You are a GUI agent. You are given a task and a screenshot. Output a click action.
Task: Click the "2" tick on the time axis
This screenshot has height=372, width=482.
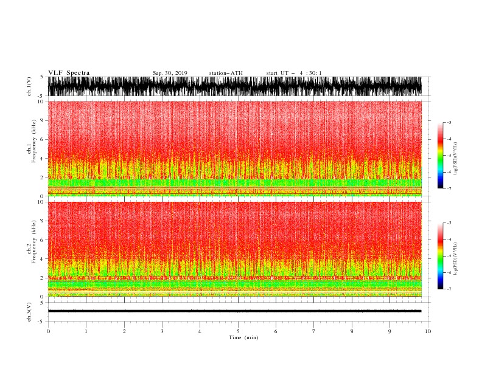coord(124,331)
